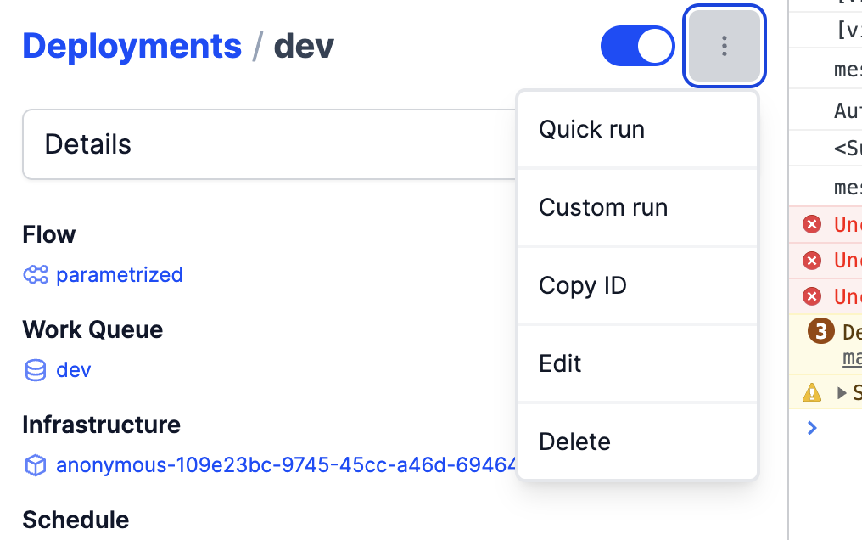Image resolution: width=862 pixels, height=540 pixels.
Task: Choose "Copy ID" from the menu
Action: pyautogui.click(x=583, y=285)
